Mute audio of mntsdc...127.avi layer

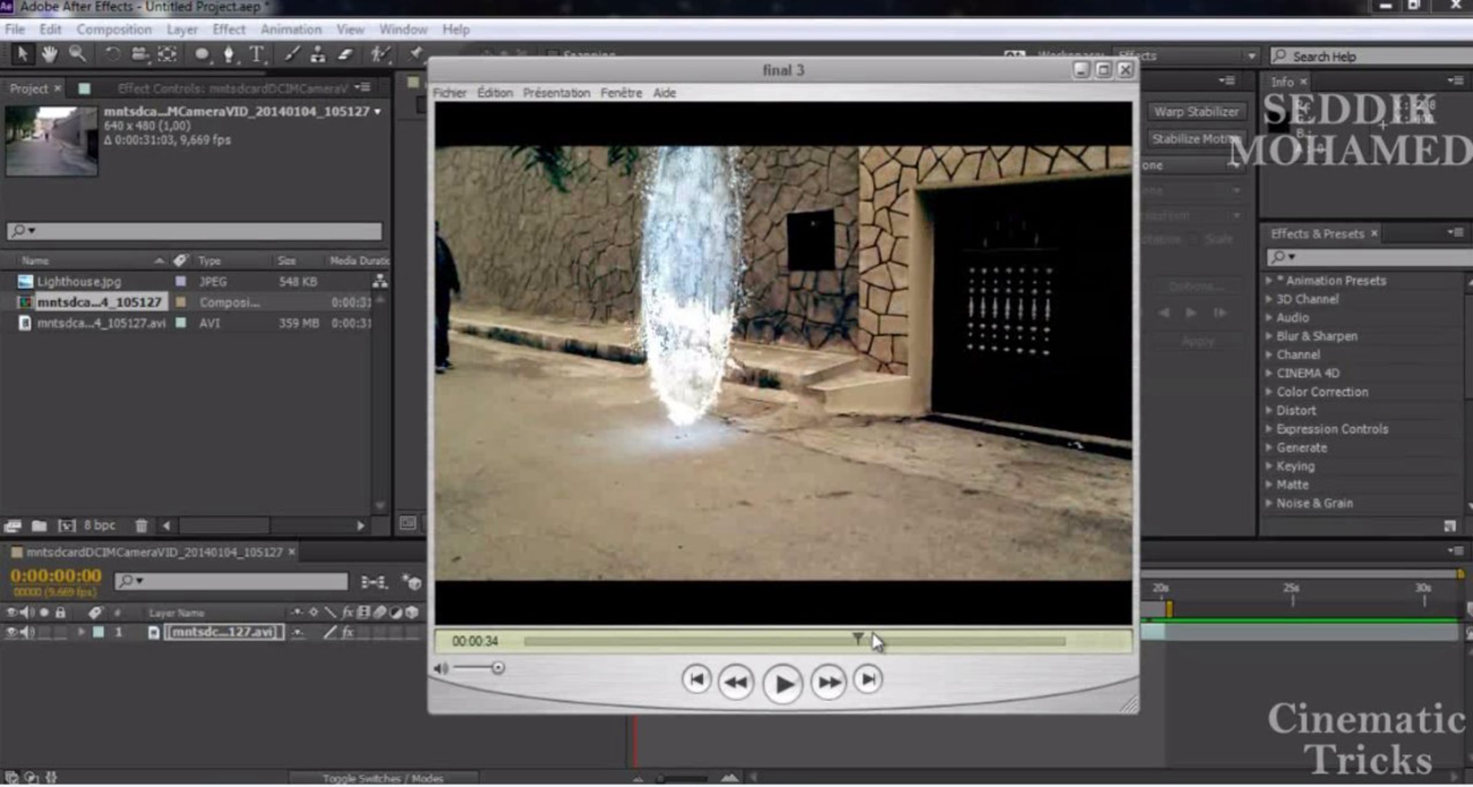27,632
